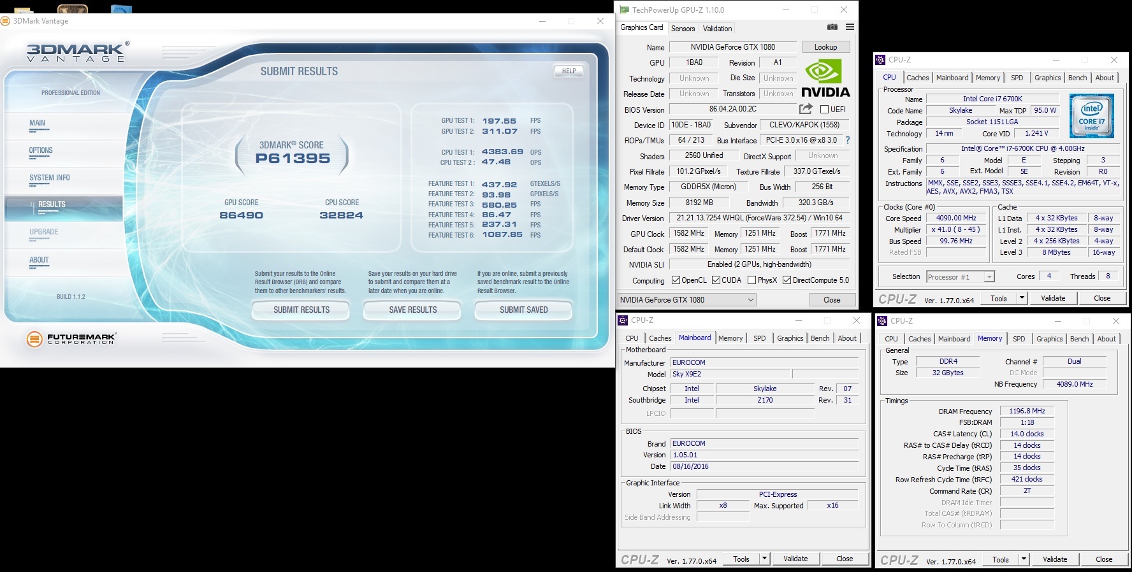
Task: Click the Lookup button in GPU-Z
Action: tap(825, 47)
